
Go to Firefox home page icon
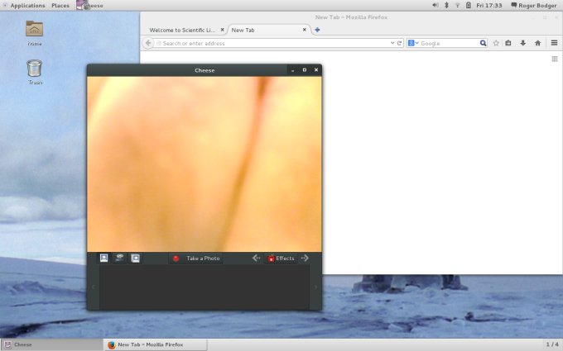(537, 43)
